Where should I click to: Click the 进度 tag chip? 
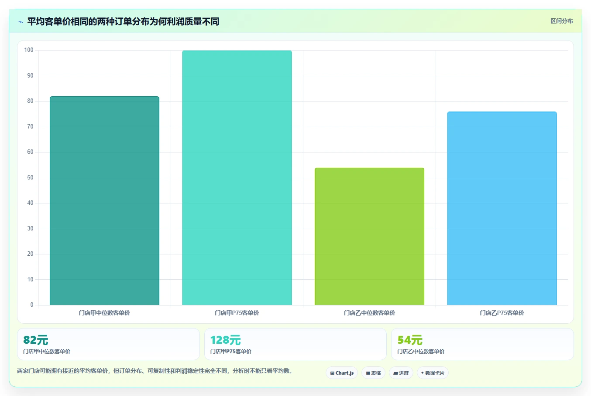click(x=401, y=373)
